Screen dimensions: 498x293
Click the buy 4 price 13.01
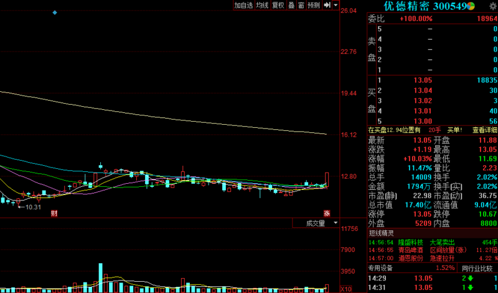tap(423, 111)
